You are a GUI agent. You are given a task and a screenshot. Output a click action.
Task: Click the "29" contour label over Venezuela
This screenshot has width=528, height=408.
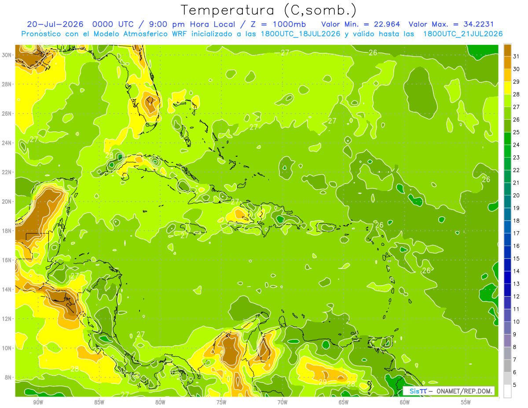[323, 382]
